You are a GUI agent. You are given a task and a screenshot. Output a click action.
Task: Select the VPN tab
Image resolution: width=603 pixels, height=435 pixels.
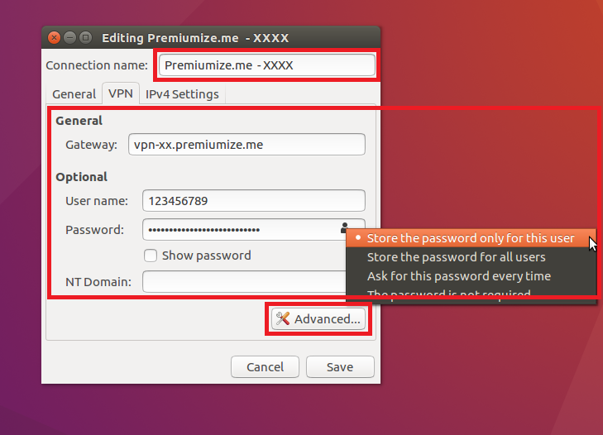coord(121,93)
